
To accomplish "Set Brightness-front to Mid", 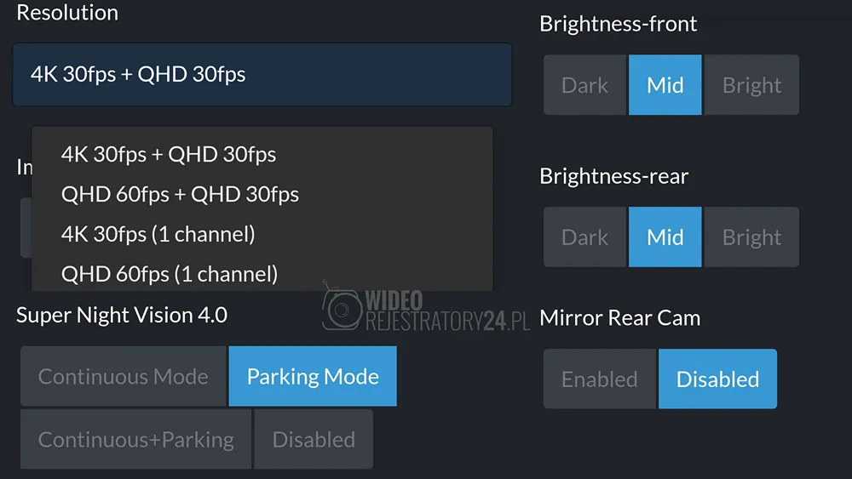I will pyautogui.click(x=665, y=85).
